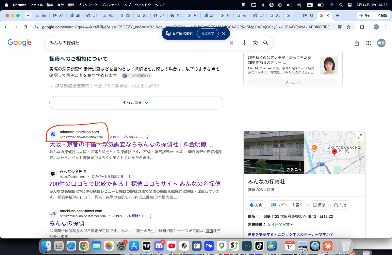
Task: Launch Trip.com app from the Dock
Action: click(209, 246)
